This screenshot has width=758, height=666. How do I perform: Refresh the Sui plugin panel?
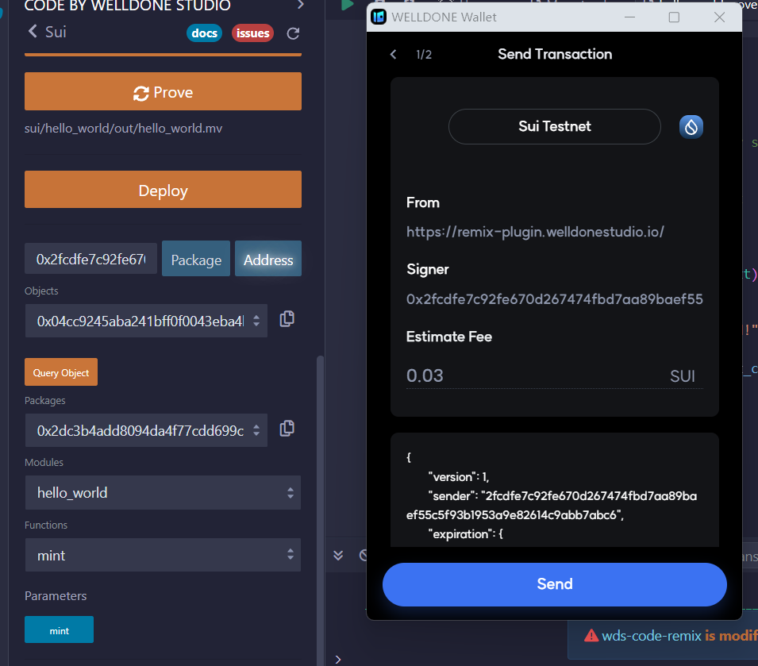click(293, 33)
